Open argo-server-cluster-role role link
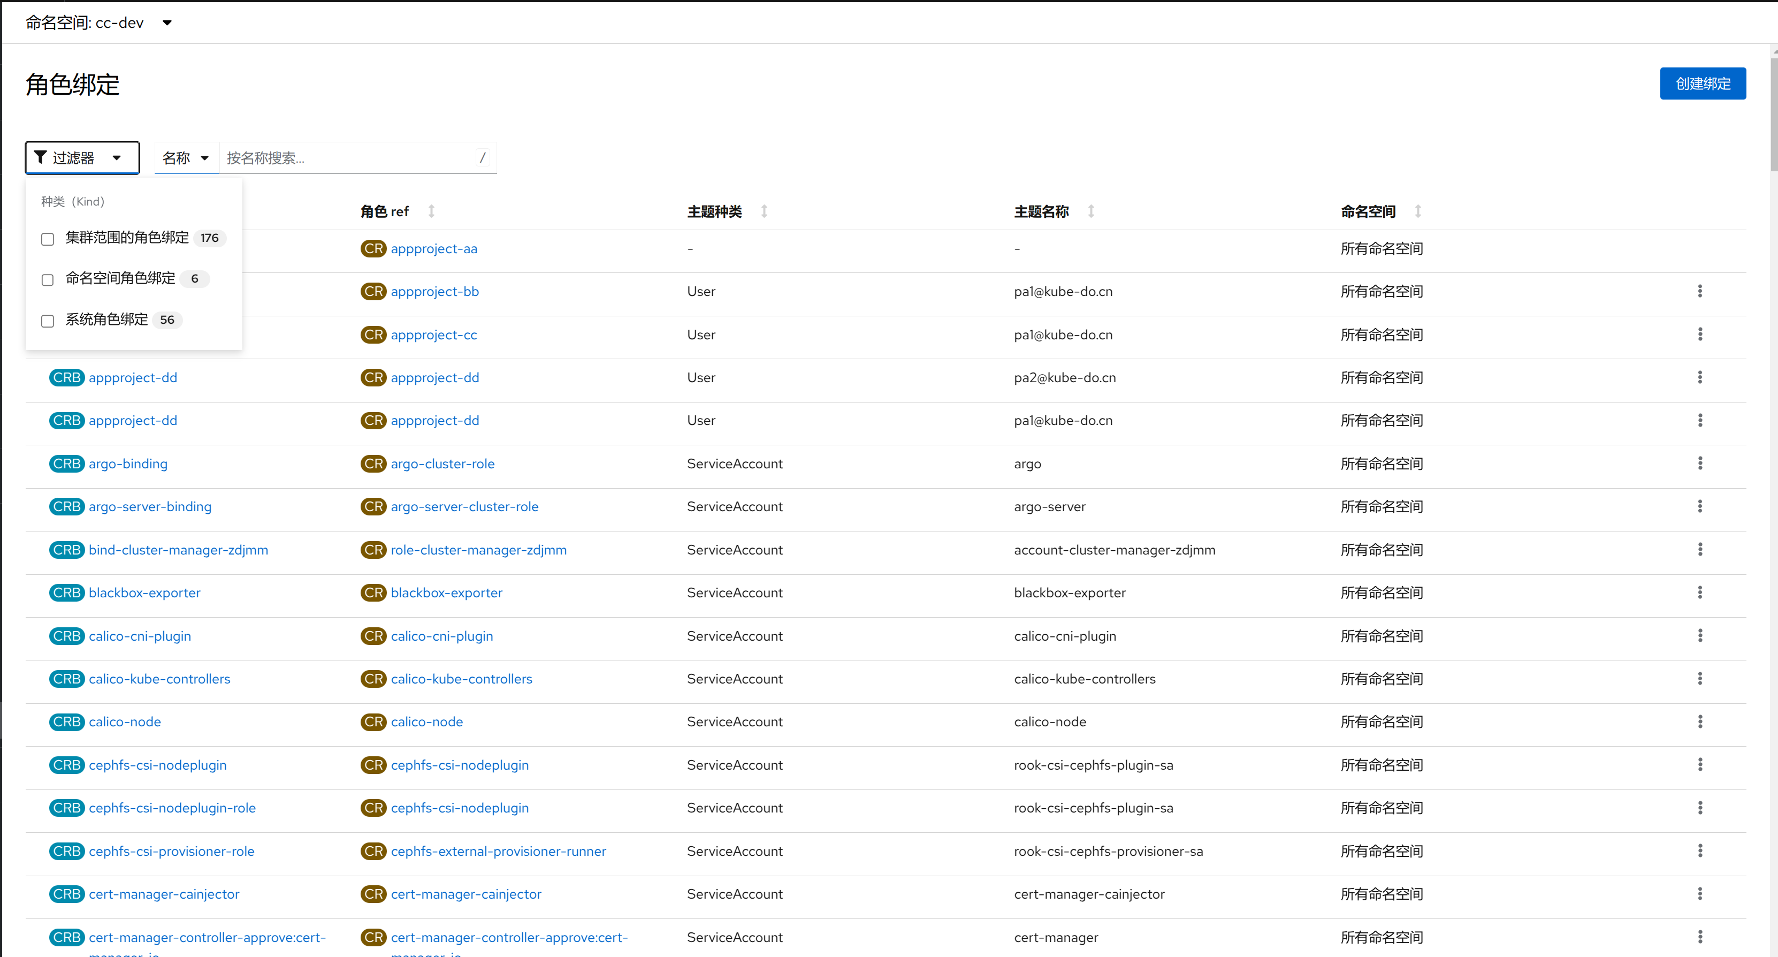Viewport: 1778px width, 957px height. point(464,507)
